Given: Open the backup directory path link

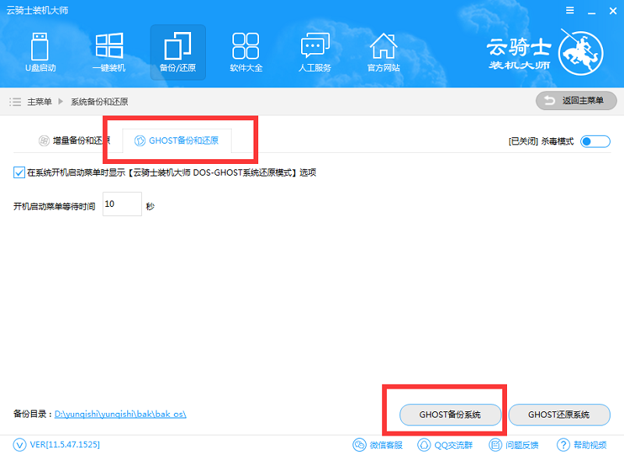Looking at the screenshot, I should click(x=120, y=414).
